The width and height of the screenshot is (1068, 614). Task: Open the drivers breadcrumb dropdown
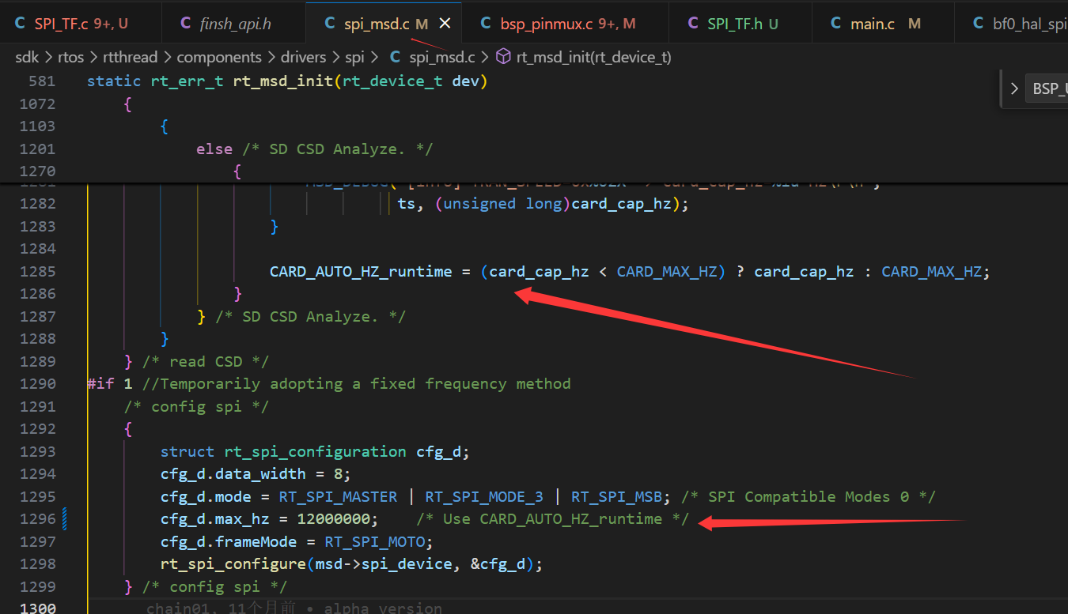point(304,57)
